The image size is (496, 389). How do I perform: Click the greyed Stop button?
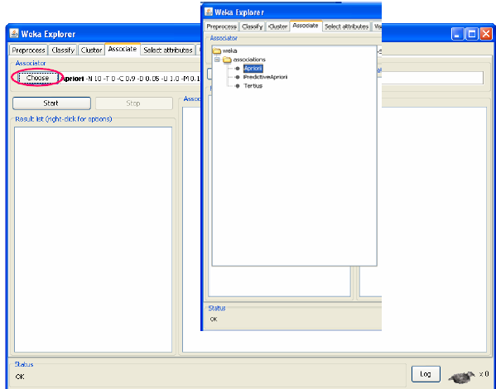click(134, 103)
